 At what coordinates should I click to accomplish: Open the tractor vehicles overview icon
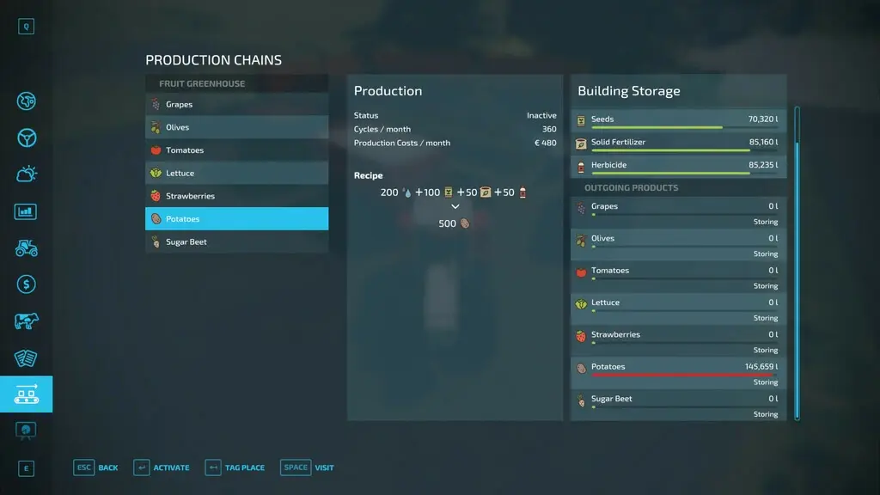(26, 248)
